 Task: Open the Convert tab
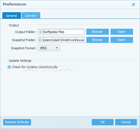(31, 15)
